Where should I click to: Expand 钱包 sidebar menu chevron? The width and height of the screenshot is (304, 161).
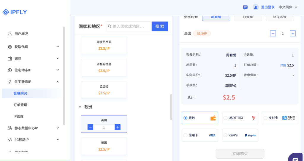tap(58, 58)
